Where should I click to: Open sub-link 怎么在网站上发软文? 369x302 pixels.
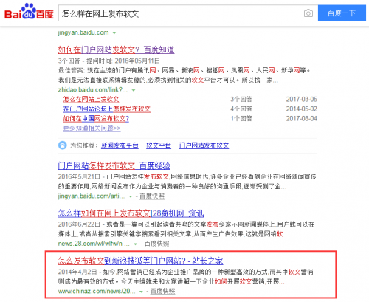91,100
